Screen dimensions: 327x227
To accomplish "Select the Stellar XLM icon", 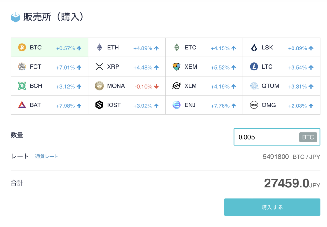I will 177,86.
